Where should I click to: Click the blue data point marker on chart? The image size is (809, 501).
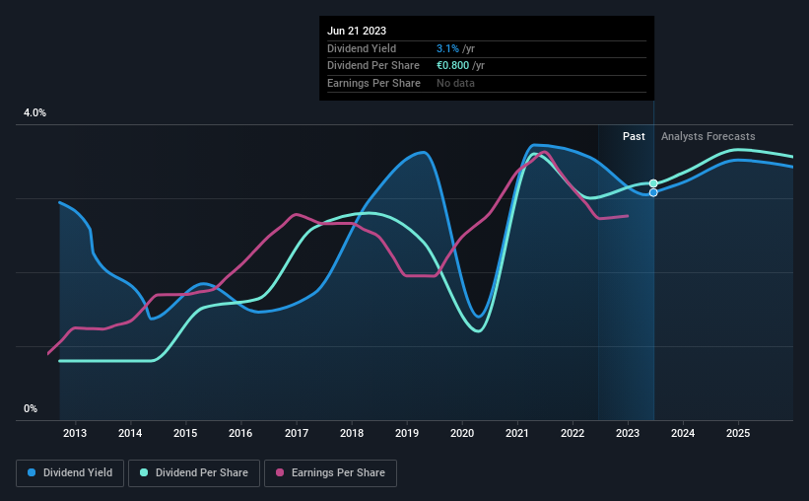[x=653, y=192]
